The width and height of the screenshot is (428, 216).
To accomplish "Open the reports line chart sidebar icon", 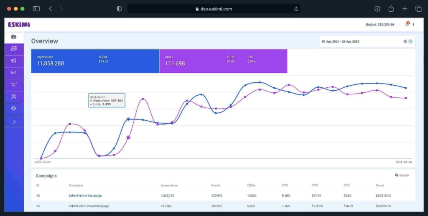I will (x=13, y=73).
